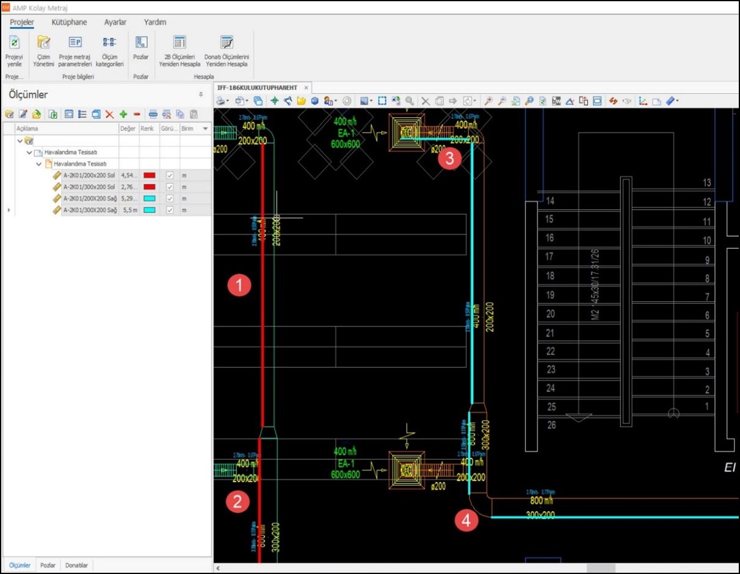Open Çizim Yönetimi from the ribbon
The image size is (740, 574).
[43, 43]
